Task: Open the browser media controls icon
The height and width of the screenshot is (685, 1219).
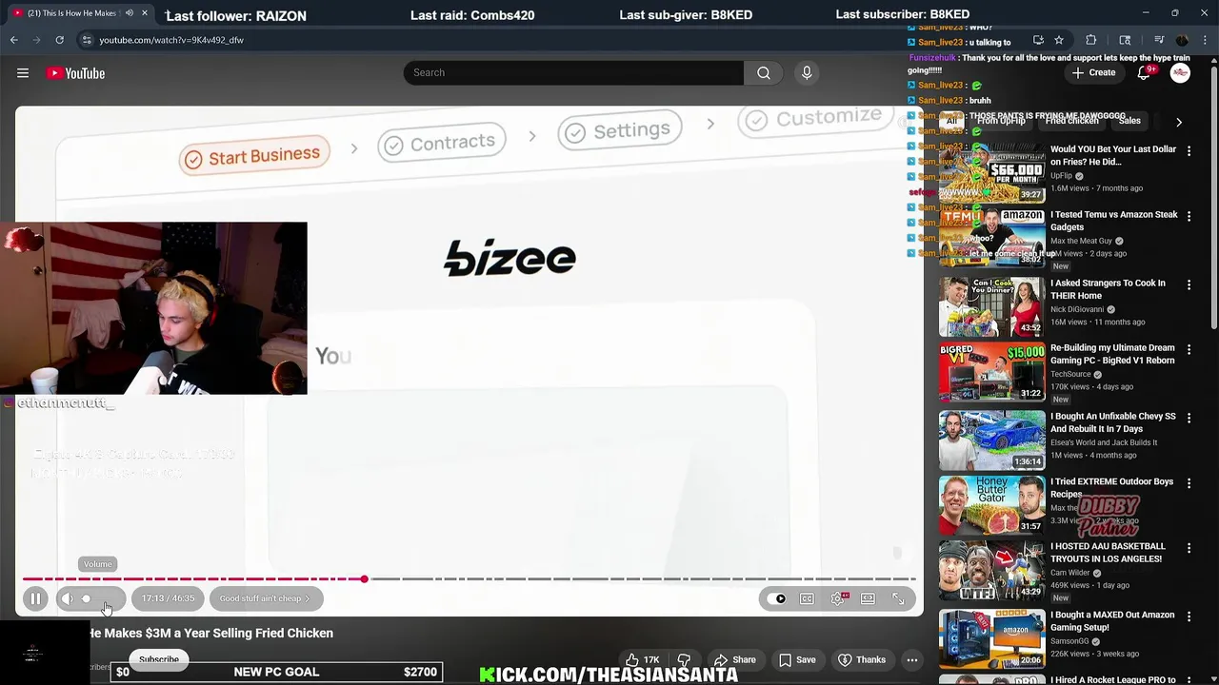Action: tap(1159, 40)
